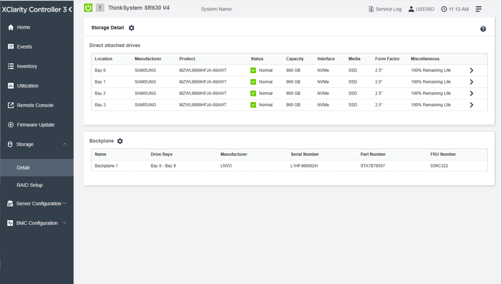
Task: Select the Detail submenu item
Action: (37, 167)
